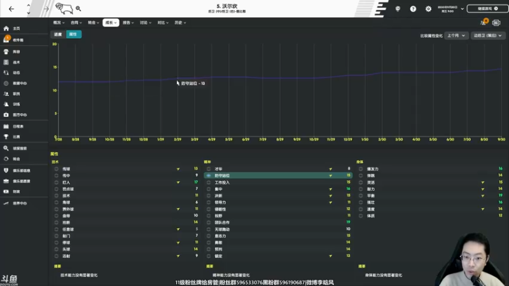Viewport: 509px width, 286px height.
Task: Open search with the magnifier icon
Action: 78,9
